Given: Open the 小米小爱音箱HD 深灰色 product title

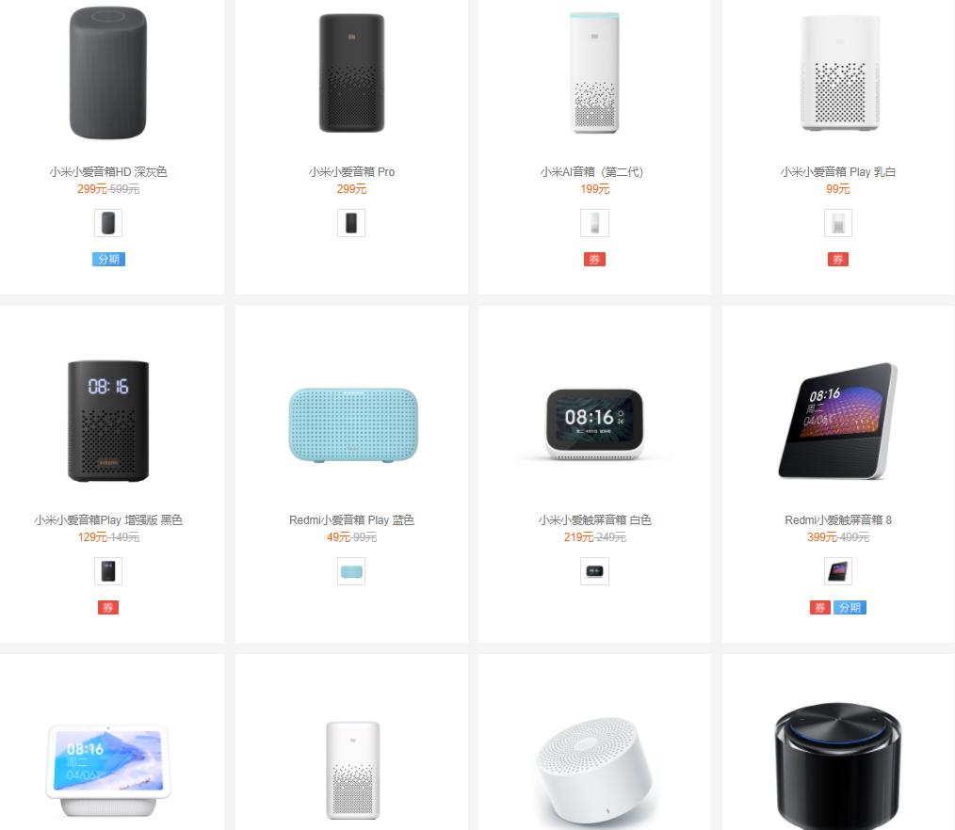Looking at the screenshot, I should point(108,171).
